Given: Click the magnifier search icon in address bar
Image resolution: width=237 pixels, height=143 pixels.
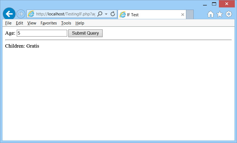Looking at the screenshot, I should pos(100,14).
